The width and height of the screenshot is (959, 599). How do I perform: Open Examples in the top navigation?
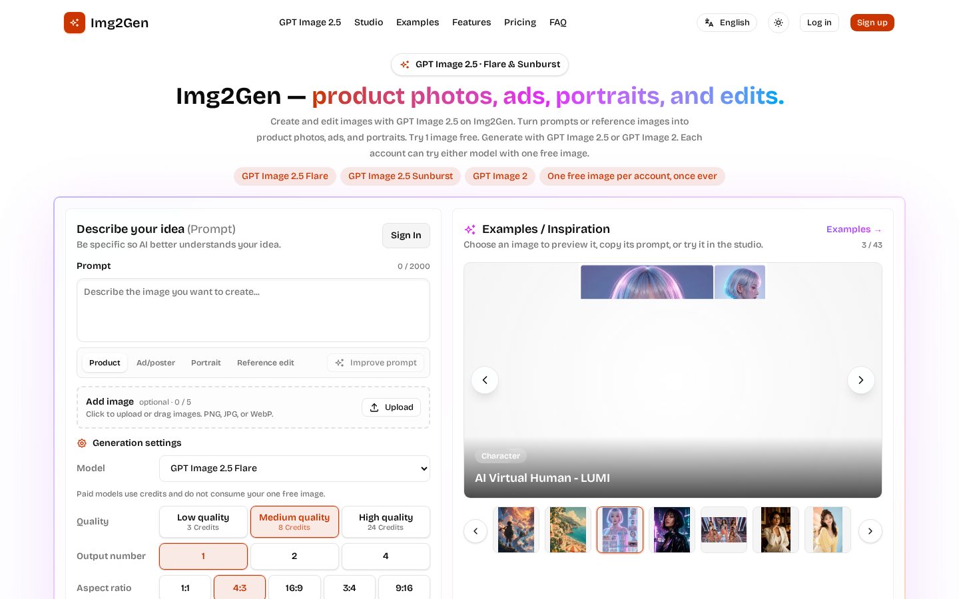point(418,23)
